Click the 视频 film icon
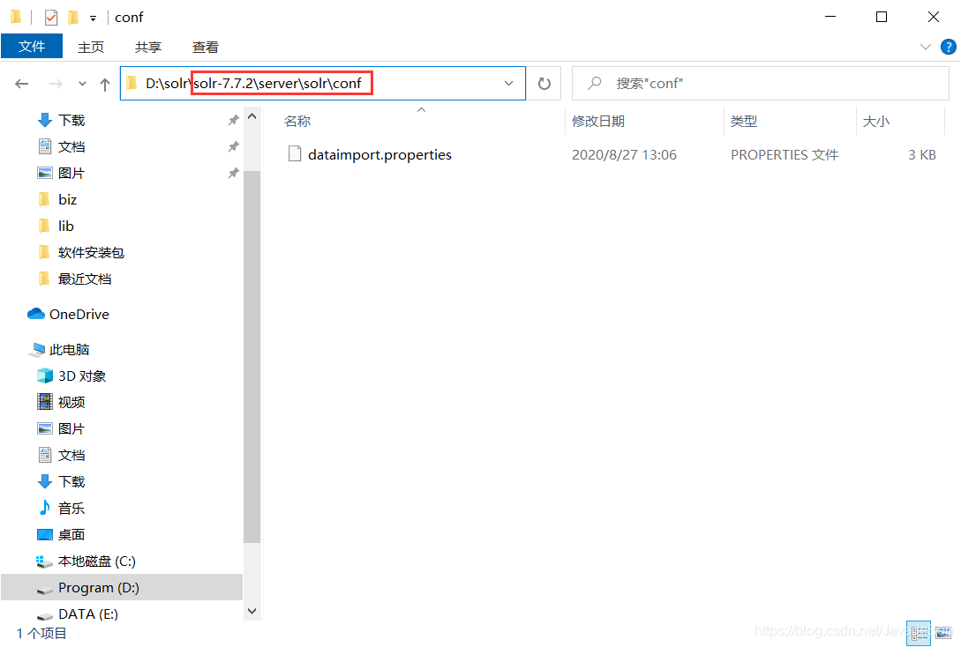Image resolution: width=961 pixels, height=647 pixels. pos(45,402)
